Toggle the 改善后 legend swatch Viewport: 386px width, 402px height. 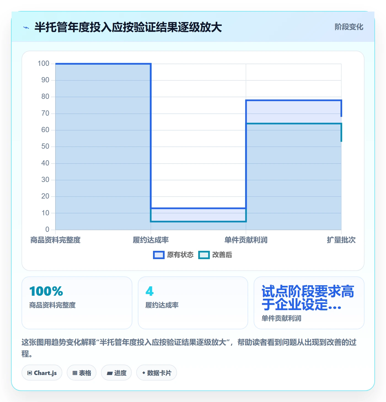pos(204,255)
